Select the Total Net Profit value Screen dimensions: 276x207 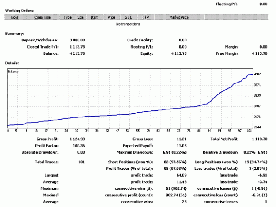[260, 139]
